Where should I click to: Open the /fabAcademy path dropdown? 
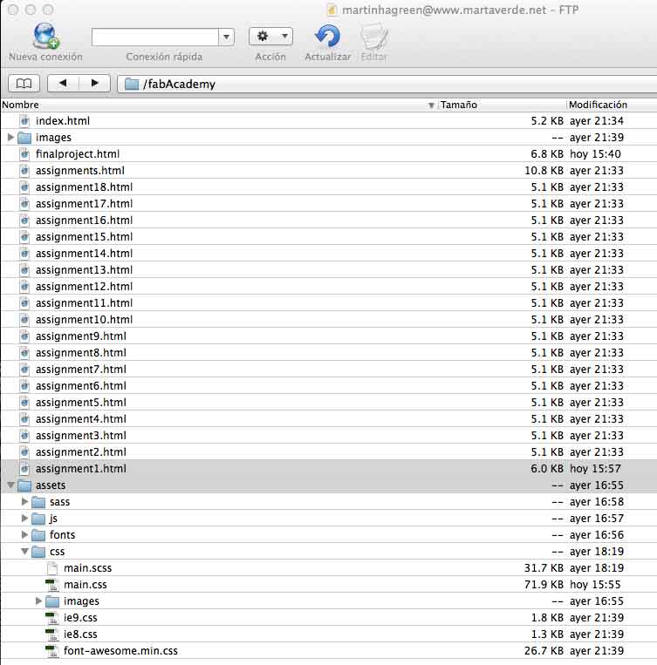point(387,84)
